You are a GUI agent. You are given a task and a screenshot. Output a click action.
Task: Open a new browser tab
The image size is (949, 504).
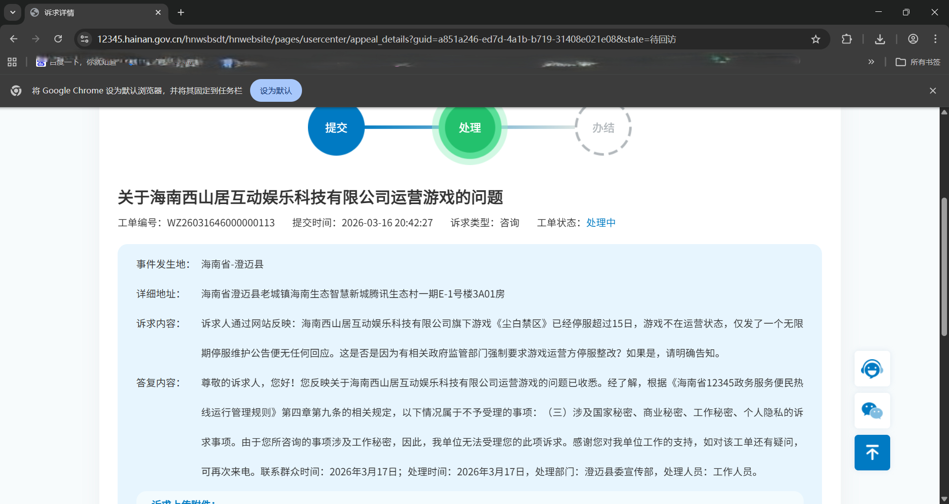181,12
